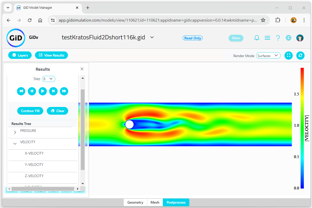The image size is (312, 208).
Task: Switch to the Mesh tab
Action: pyautogui.click(x=155, y=202)
